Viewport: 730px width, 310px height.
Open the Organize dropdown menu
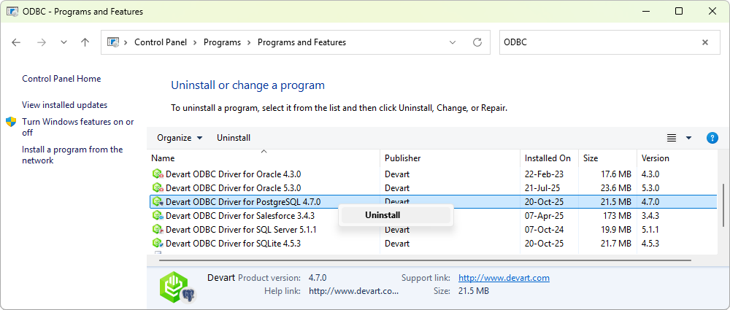(180, 138)
